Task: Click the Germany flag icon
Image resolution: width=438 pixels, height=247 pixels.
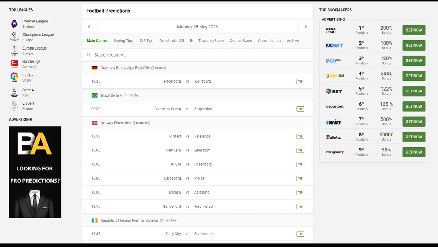Action: click(x=95, y=68)
